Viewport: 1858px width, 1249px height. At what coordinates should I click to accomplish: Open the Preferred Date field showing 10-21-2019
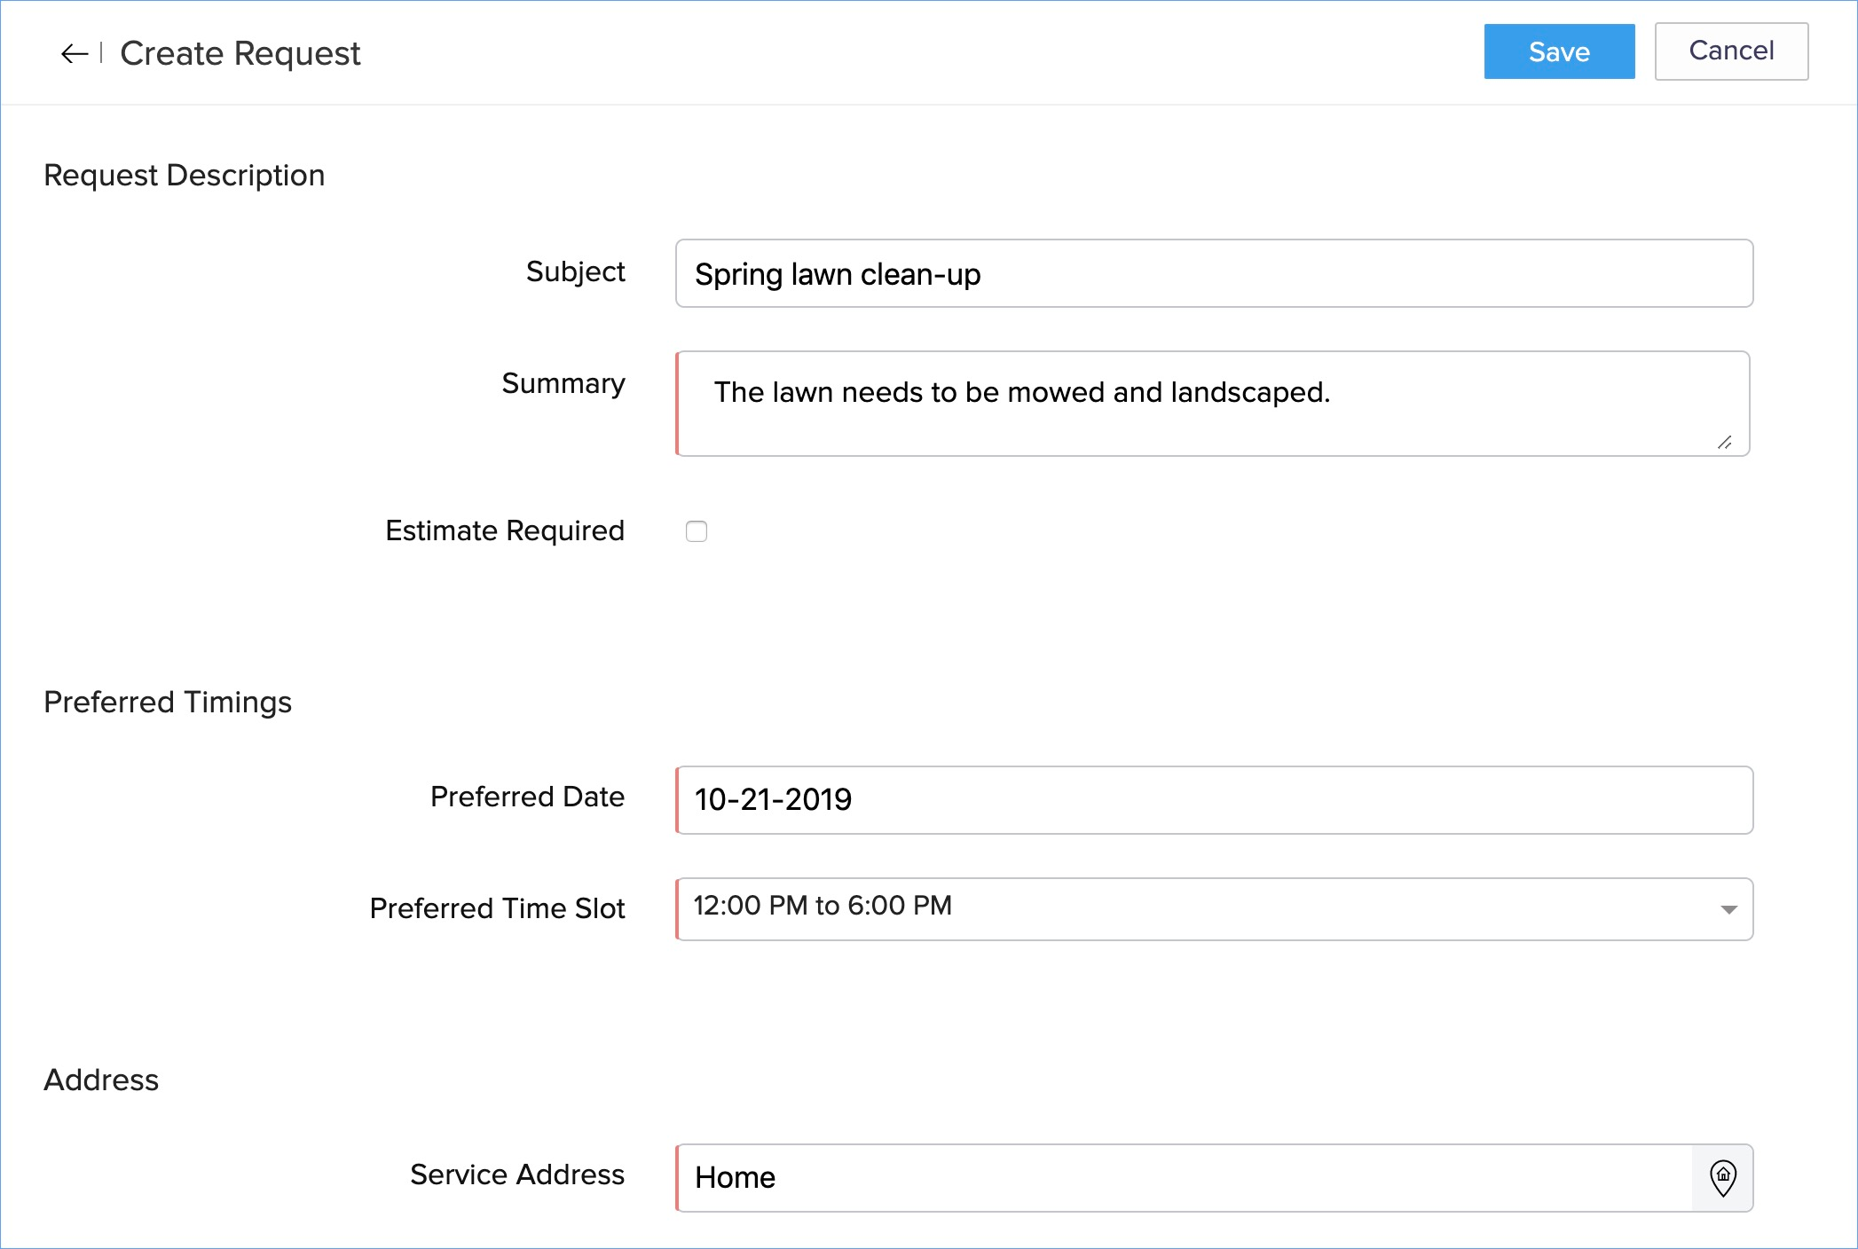click(1213, 800)
